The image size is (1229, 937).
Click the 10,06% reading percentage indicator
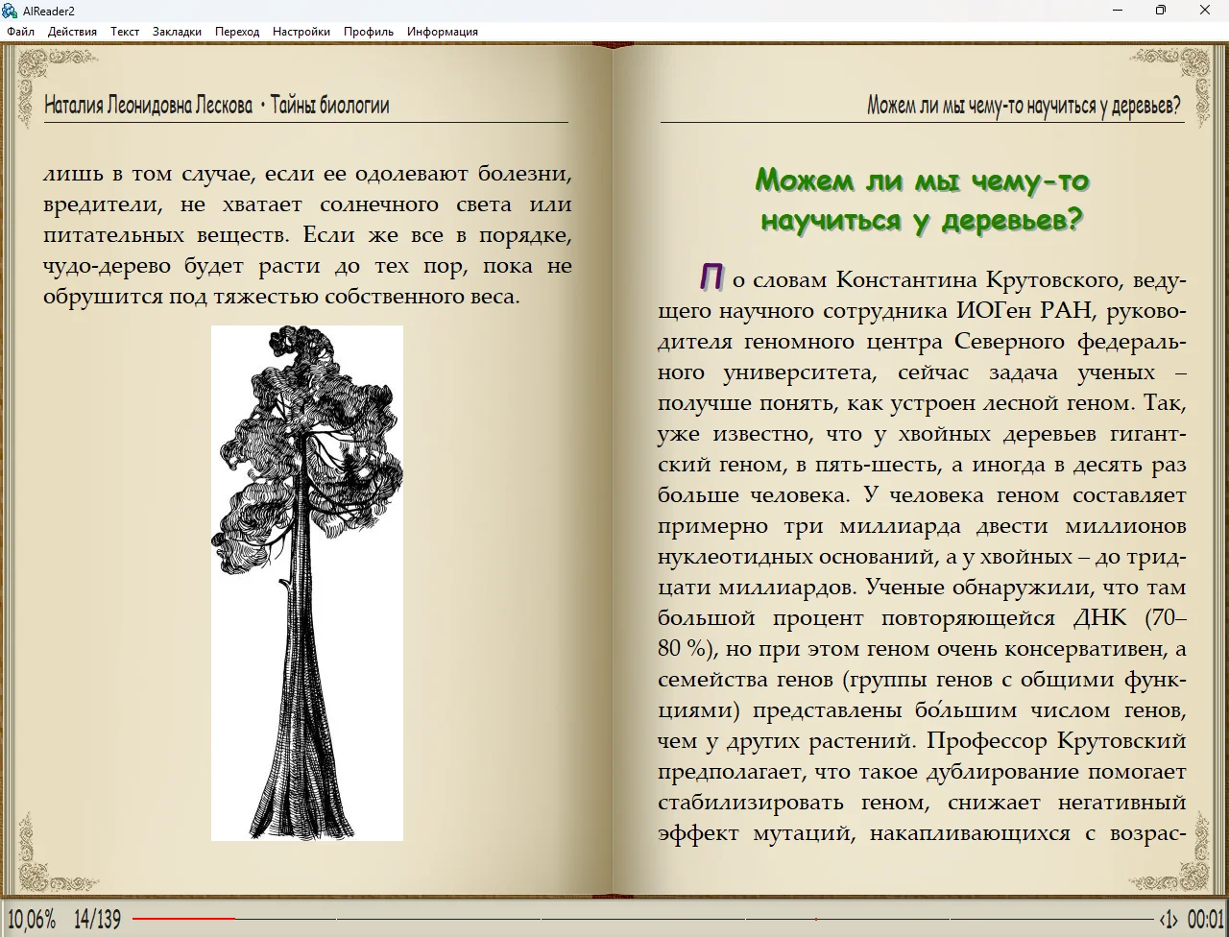coord(32,919)
